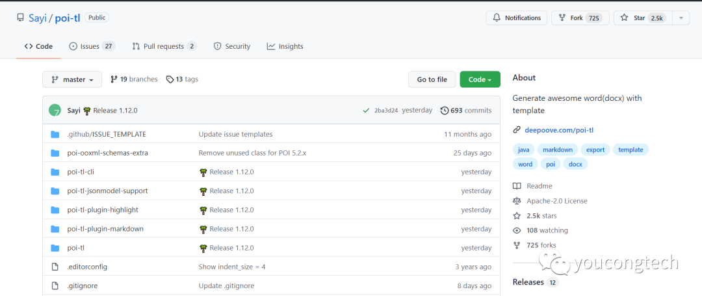Click the Fork icon in the header
Image resolution: width=702 pixels, height=296 pixels.
[562, 18]
